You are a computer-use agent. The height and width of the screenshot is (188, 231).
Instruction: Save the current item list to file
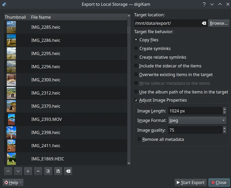58,171
